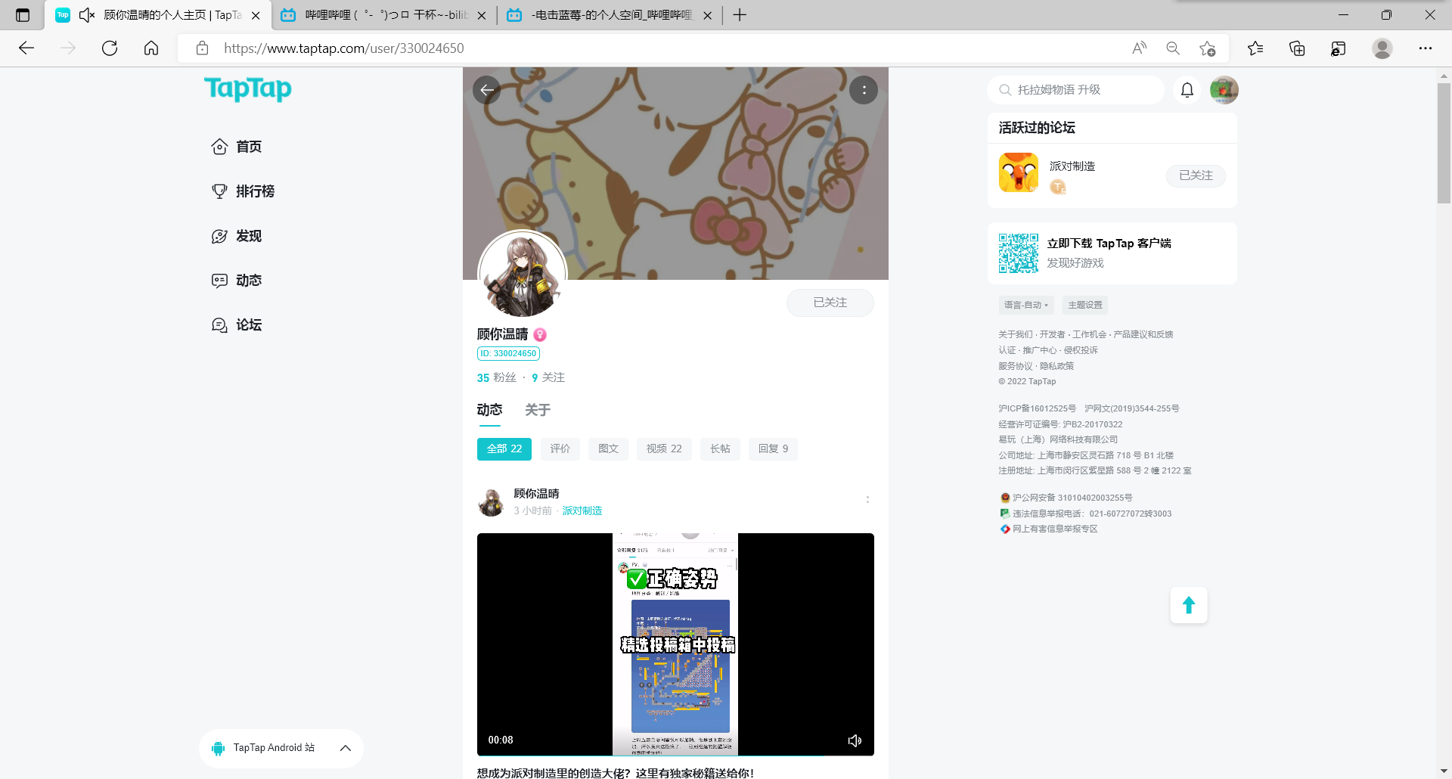Switch to the 电击蓝莓 bilibili space tab
This screenshot has height=779, width=1452.
[x=610, y=15]
